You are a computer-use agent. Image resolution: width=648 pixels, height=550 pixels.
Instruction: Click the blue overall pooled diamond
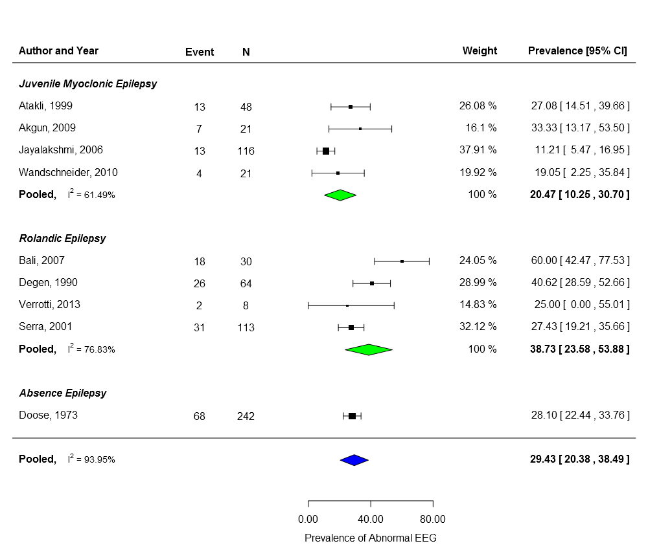pyautogui.click(x=354, y=460)
